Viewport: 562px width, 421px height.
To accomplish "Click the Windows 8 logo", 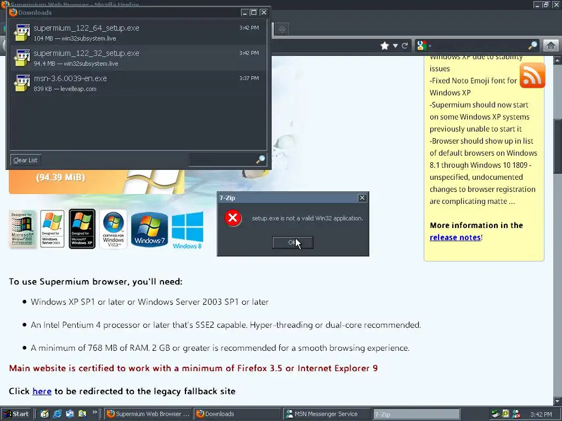I will tap(188, 230).
